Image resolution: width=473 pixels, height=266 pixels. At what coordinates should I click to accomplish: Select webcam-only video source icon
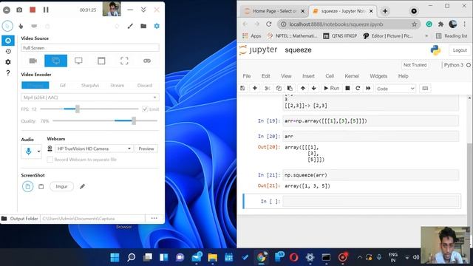[33, 61]
